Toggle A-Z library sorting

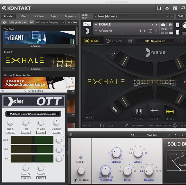(31, 22)
